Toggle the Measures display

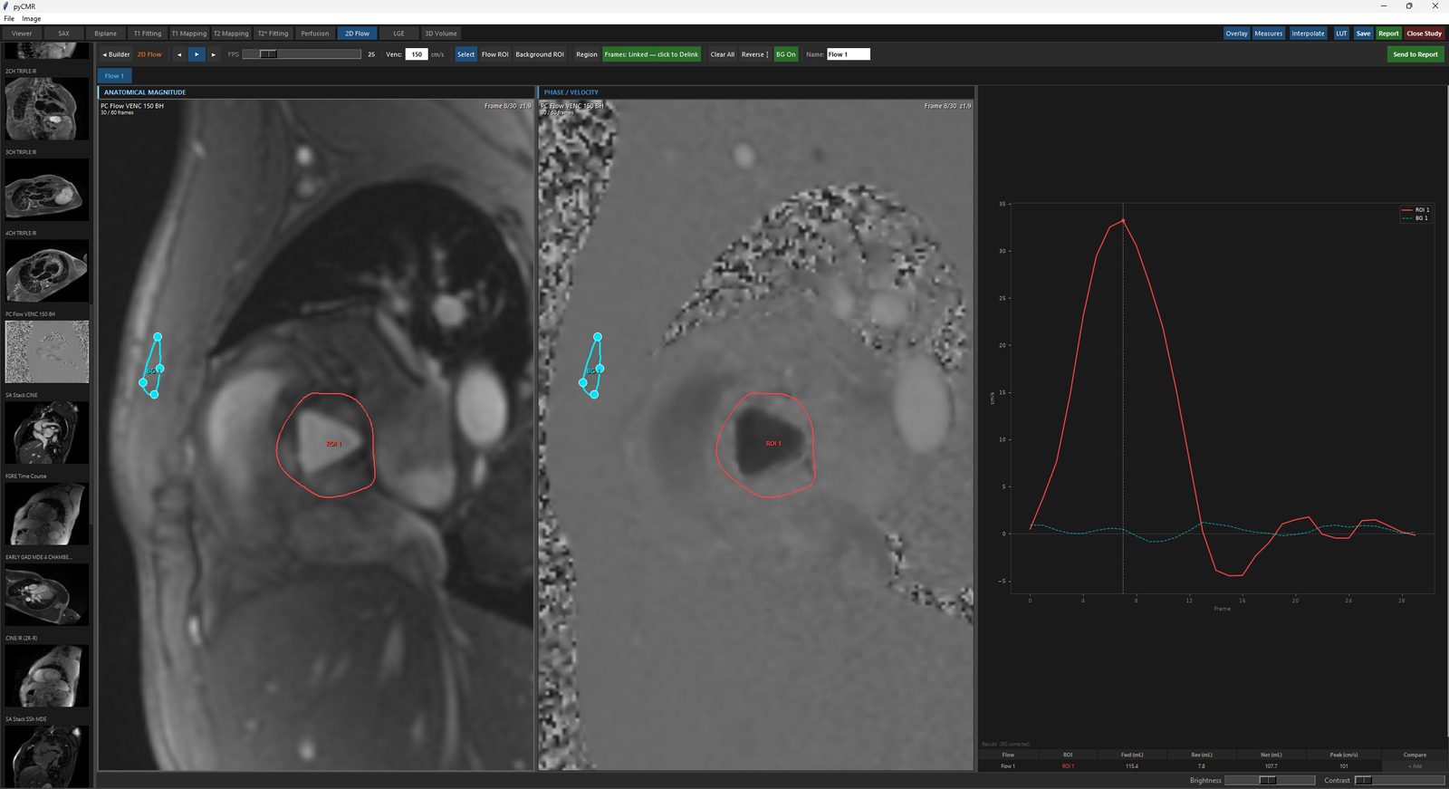point(1268,34)
